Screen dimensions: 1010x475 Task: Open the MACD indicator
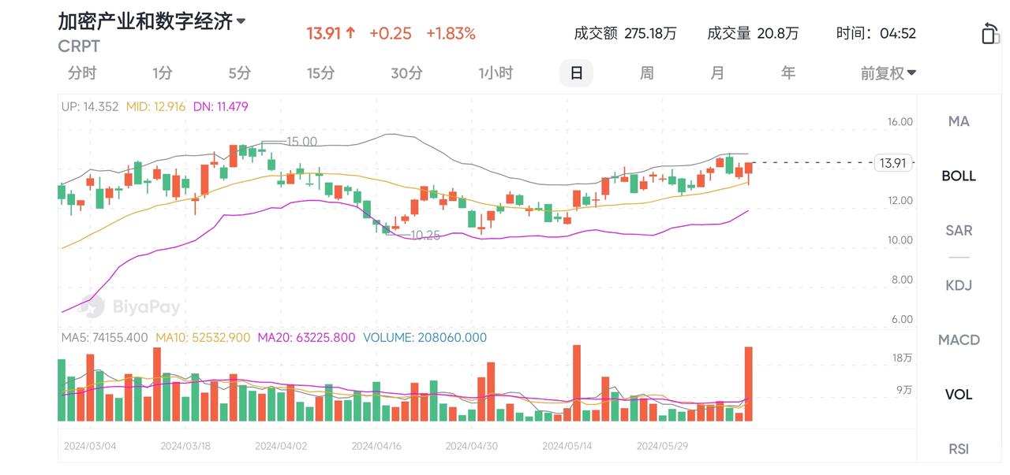point(958,340)
